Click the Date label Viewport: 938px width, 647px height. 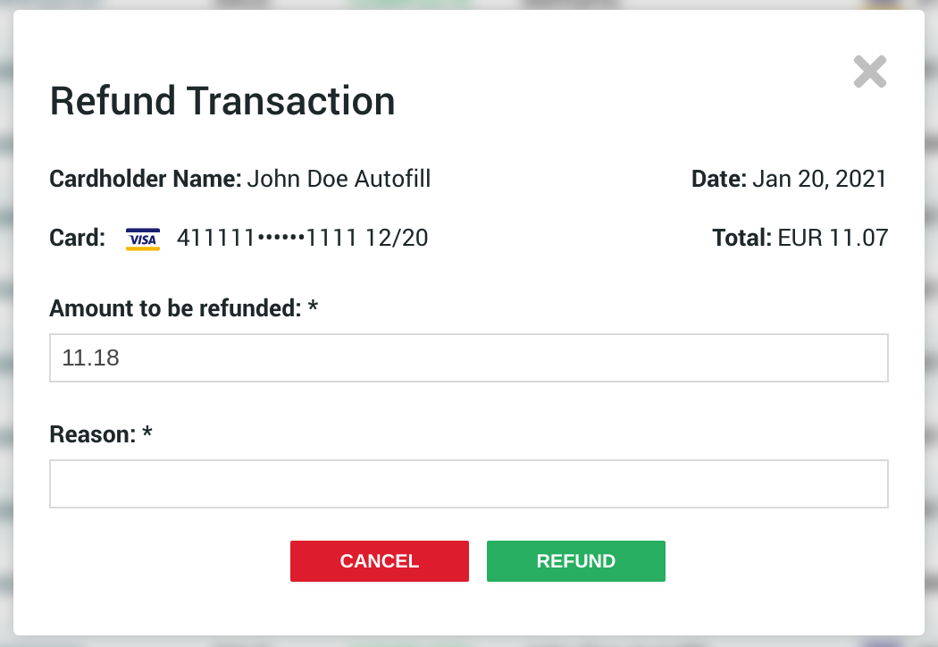[718, 180]
